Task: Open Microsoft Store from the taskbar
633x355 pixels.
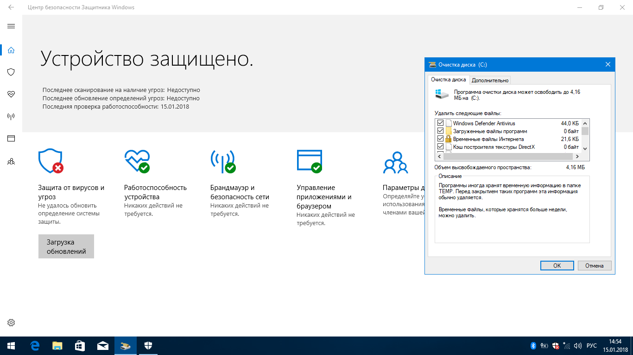Action: 80,346
